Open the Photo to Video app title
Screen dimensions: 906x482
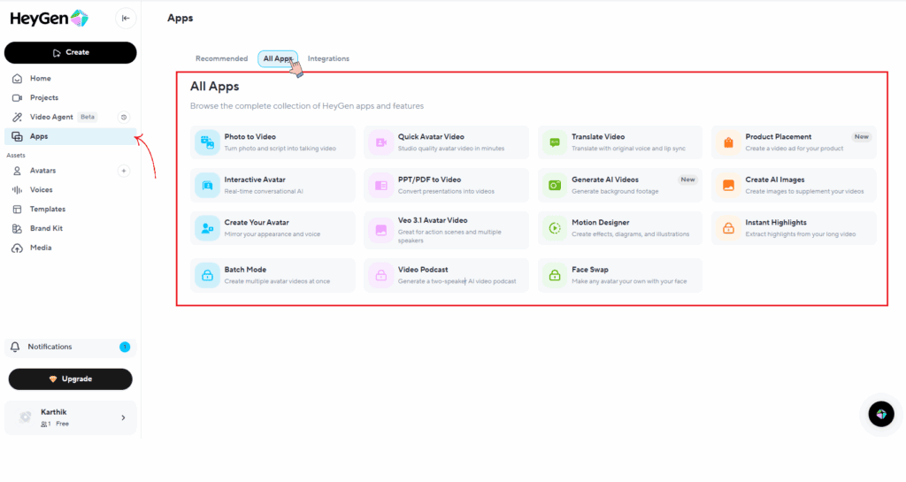click(x=250, y=137)
